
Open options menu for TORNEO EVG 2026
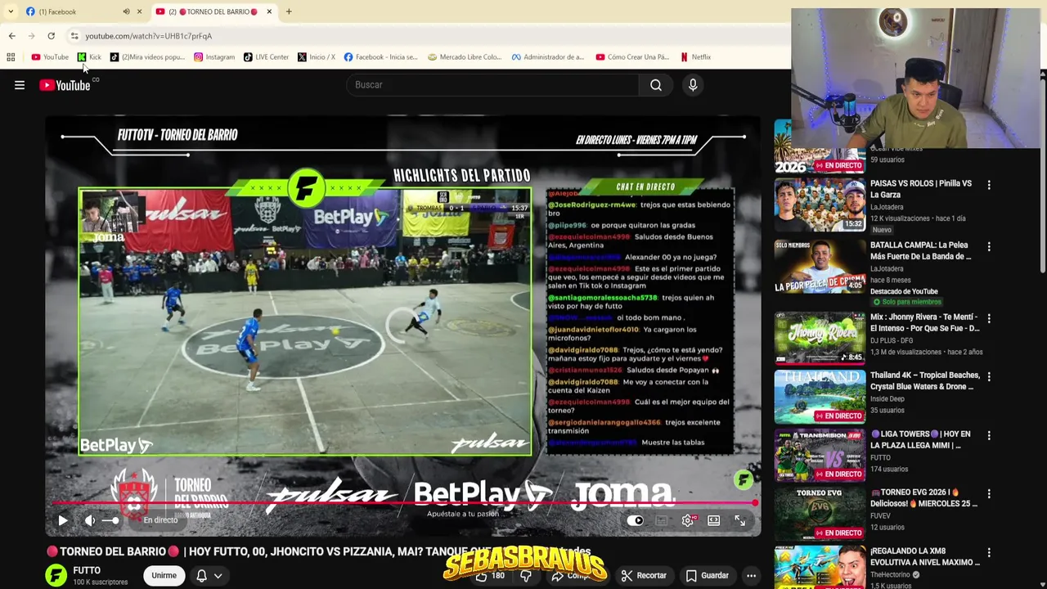[x=989, y=494]
